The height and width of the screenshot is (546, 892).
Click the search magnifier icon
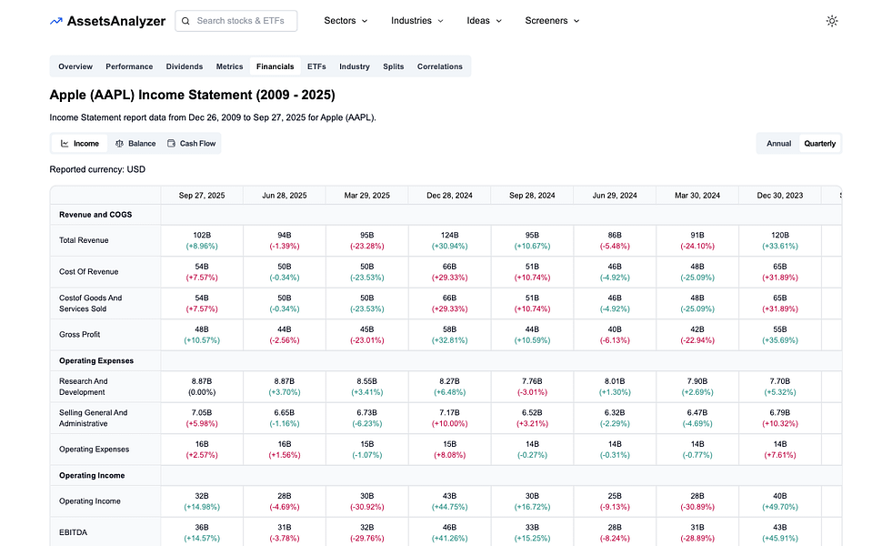click(x=185, y=20)
